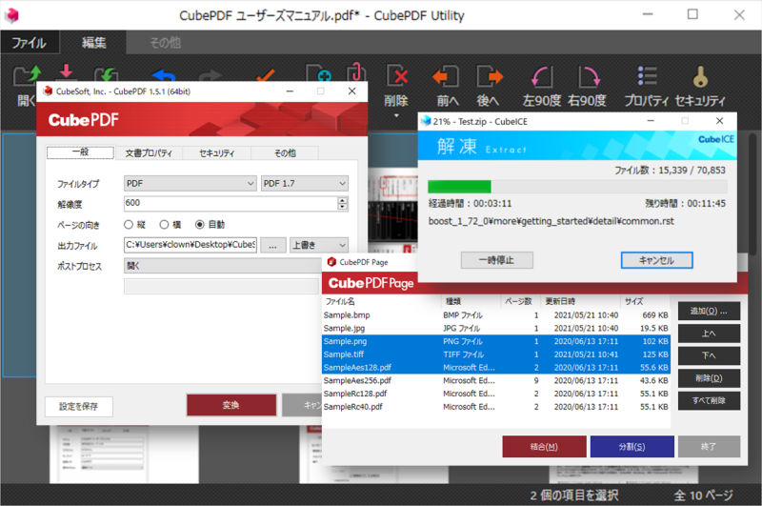
Task: Switch to the セキュリティ tab in CubePDF
Action: tap(217, 153)
